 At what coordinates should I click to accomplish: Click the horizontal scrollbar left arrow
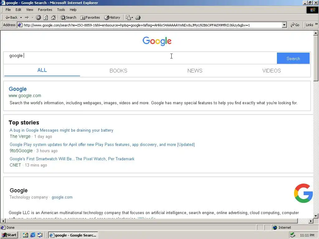[3, 221]
